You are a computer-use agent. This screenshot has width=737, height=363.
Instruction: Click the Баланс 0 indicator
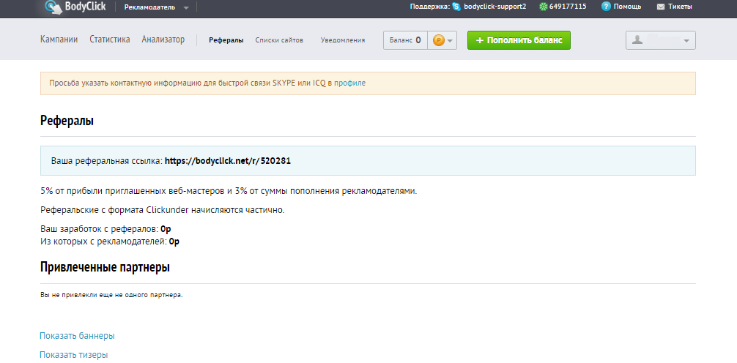(x=405, y=40)
